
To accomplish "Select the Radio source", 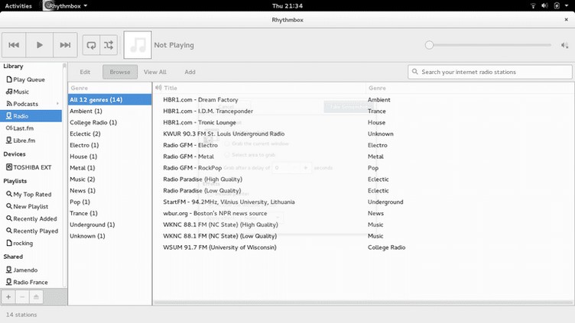I will point(31,116).
